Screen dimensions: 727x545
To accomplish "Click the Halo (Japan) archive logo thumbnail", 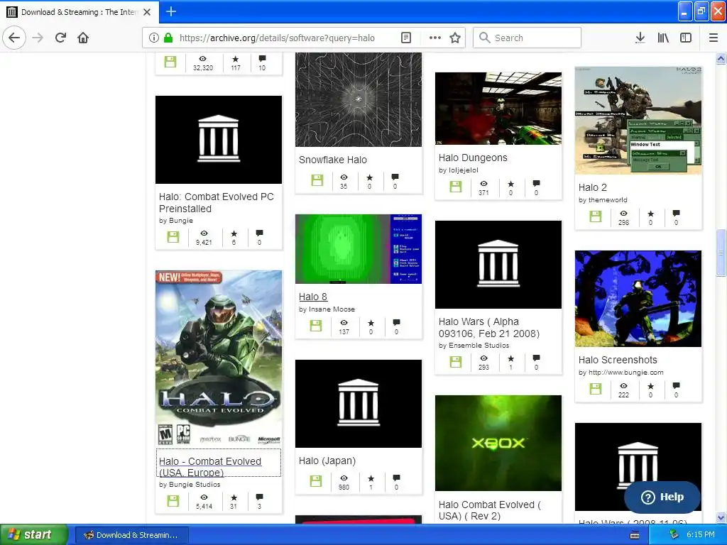I will coord(359,404).
